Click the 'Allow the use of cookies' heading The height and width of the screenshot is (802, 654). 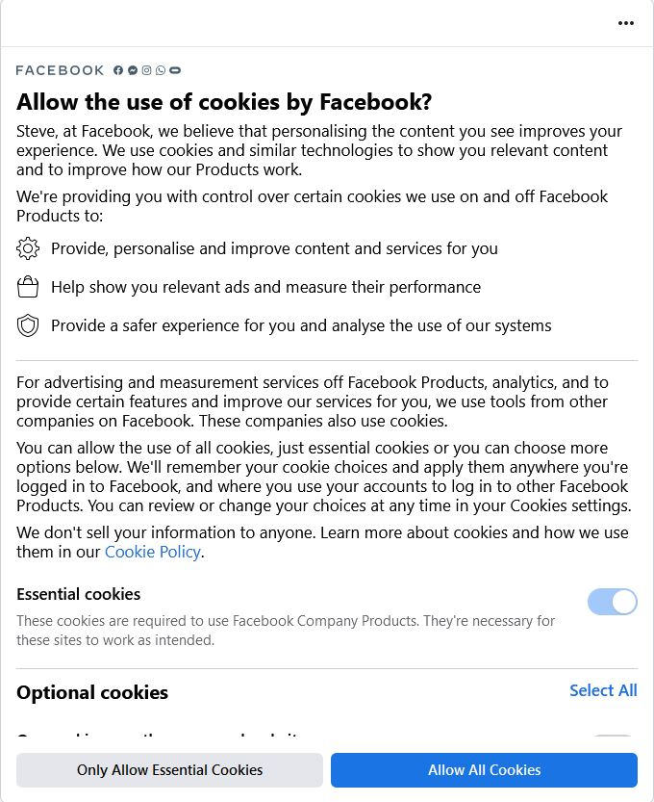tap(224, 102)
